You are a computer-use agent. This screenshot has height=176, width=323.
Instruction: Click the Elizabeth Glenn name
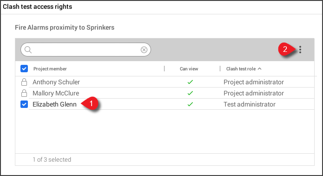click(54, 104)
